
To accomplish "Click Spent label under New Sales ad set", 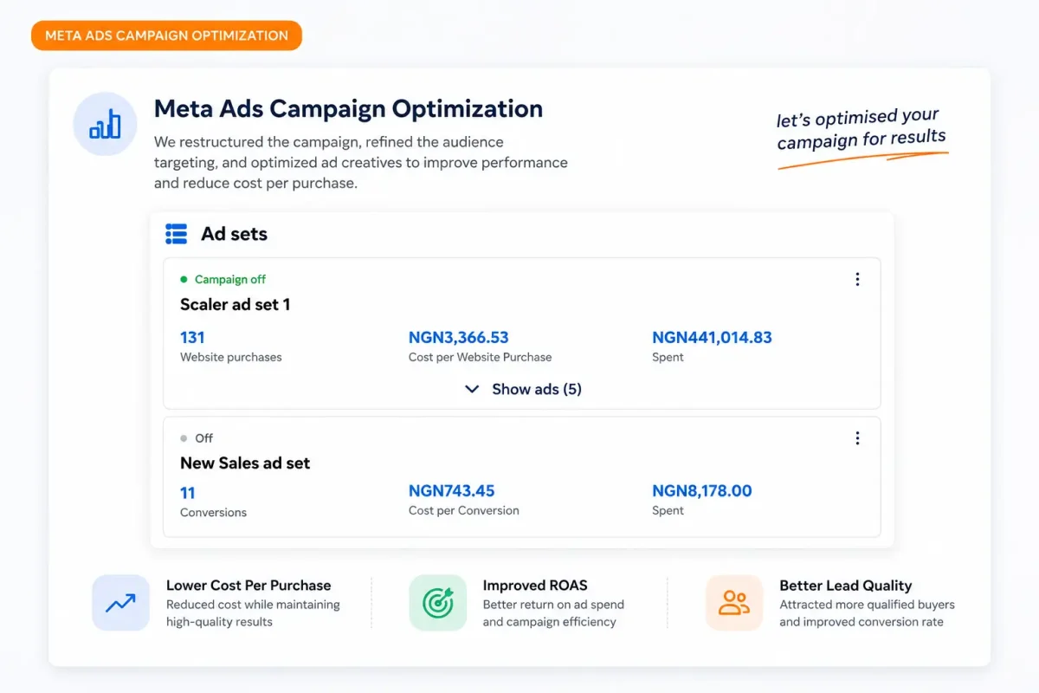I will (x=668, y=510).
